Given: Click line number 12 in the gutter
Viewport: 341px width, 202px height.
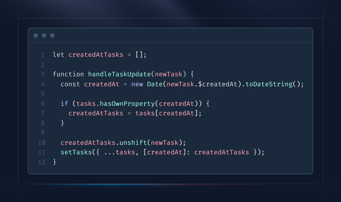Looking at the screenshot, I should click(41, 162).
